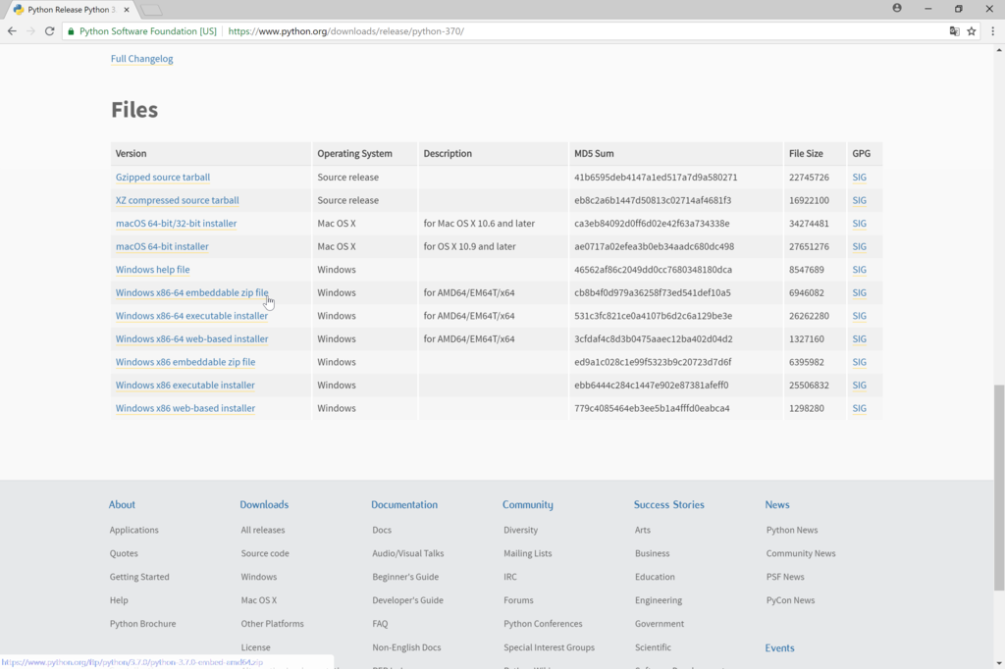Screen dimensions: 1005x669
Task: Open Special Interest Groups link
Action: point(550,647)
